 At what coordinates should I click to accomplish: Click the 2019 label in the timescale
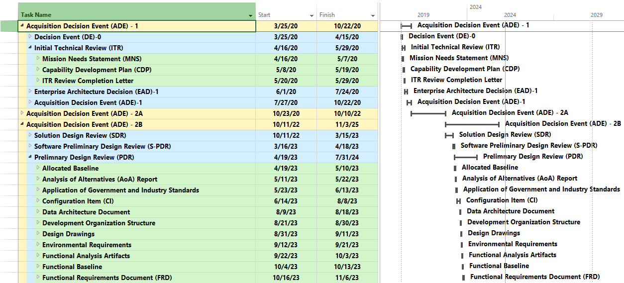coord(423,15)
